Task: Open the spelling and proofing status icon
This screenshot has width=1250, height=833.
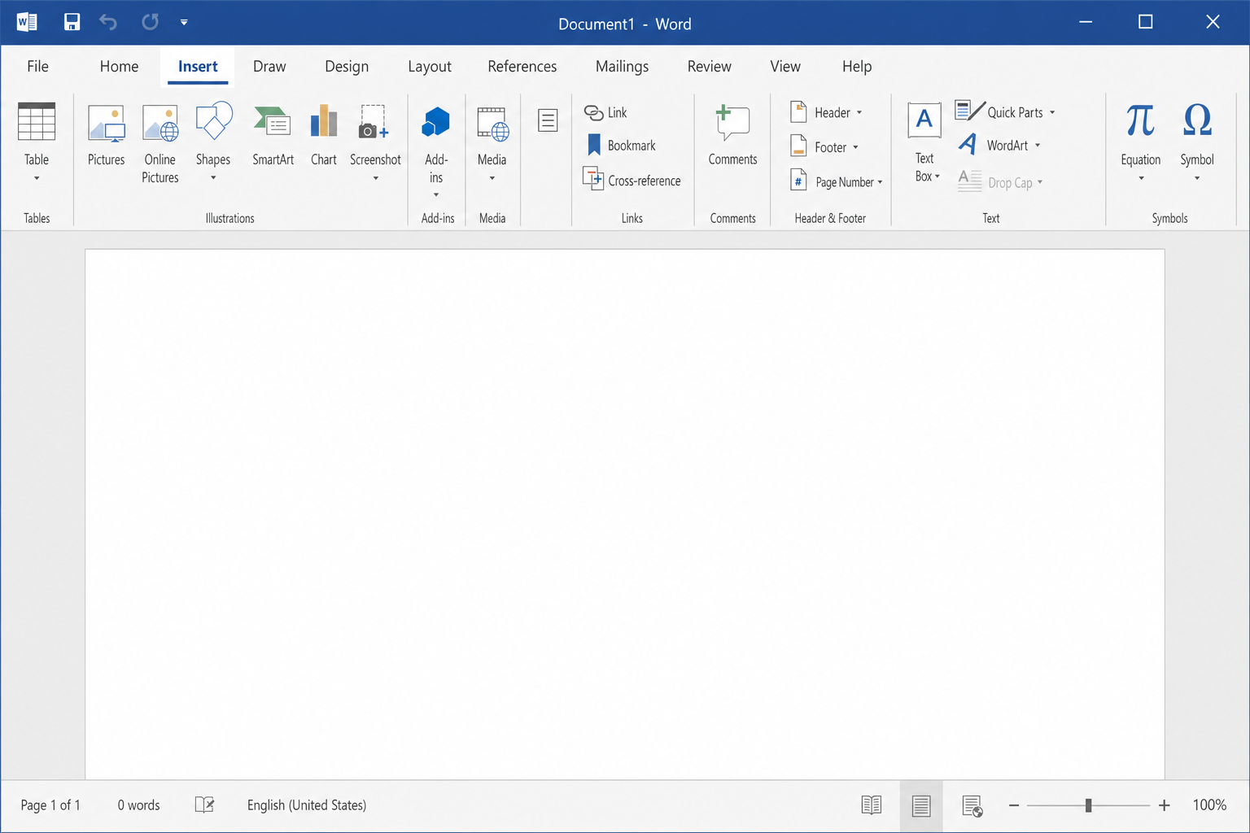Action: (204, 805)
